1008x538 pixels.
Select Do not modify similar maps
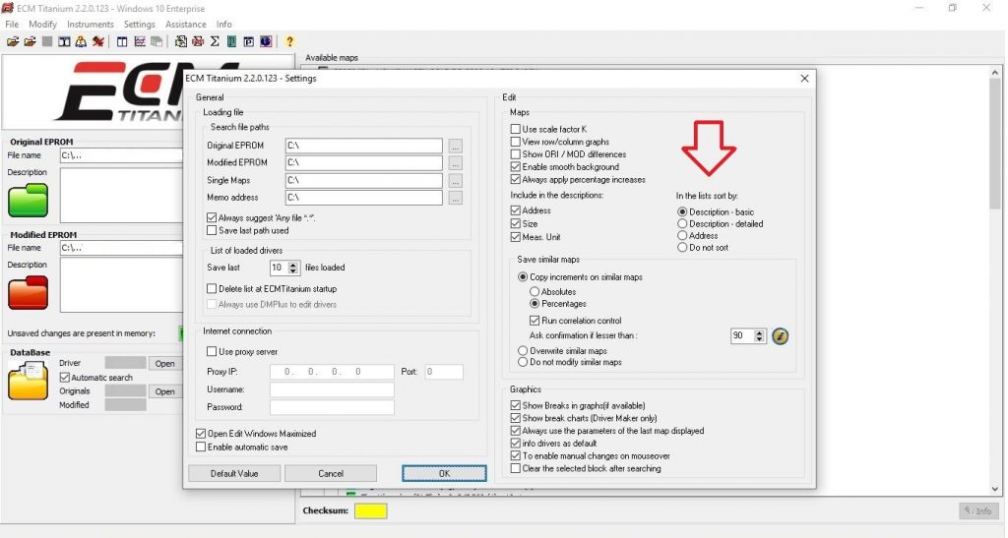[x=523, y=362]
